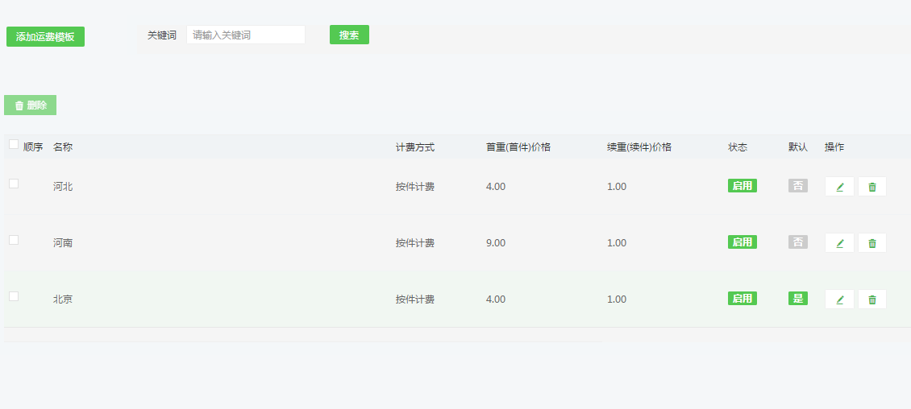Click the 状态 column header

(738, 147)
